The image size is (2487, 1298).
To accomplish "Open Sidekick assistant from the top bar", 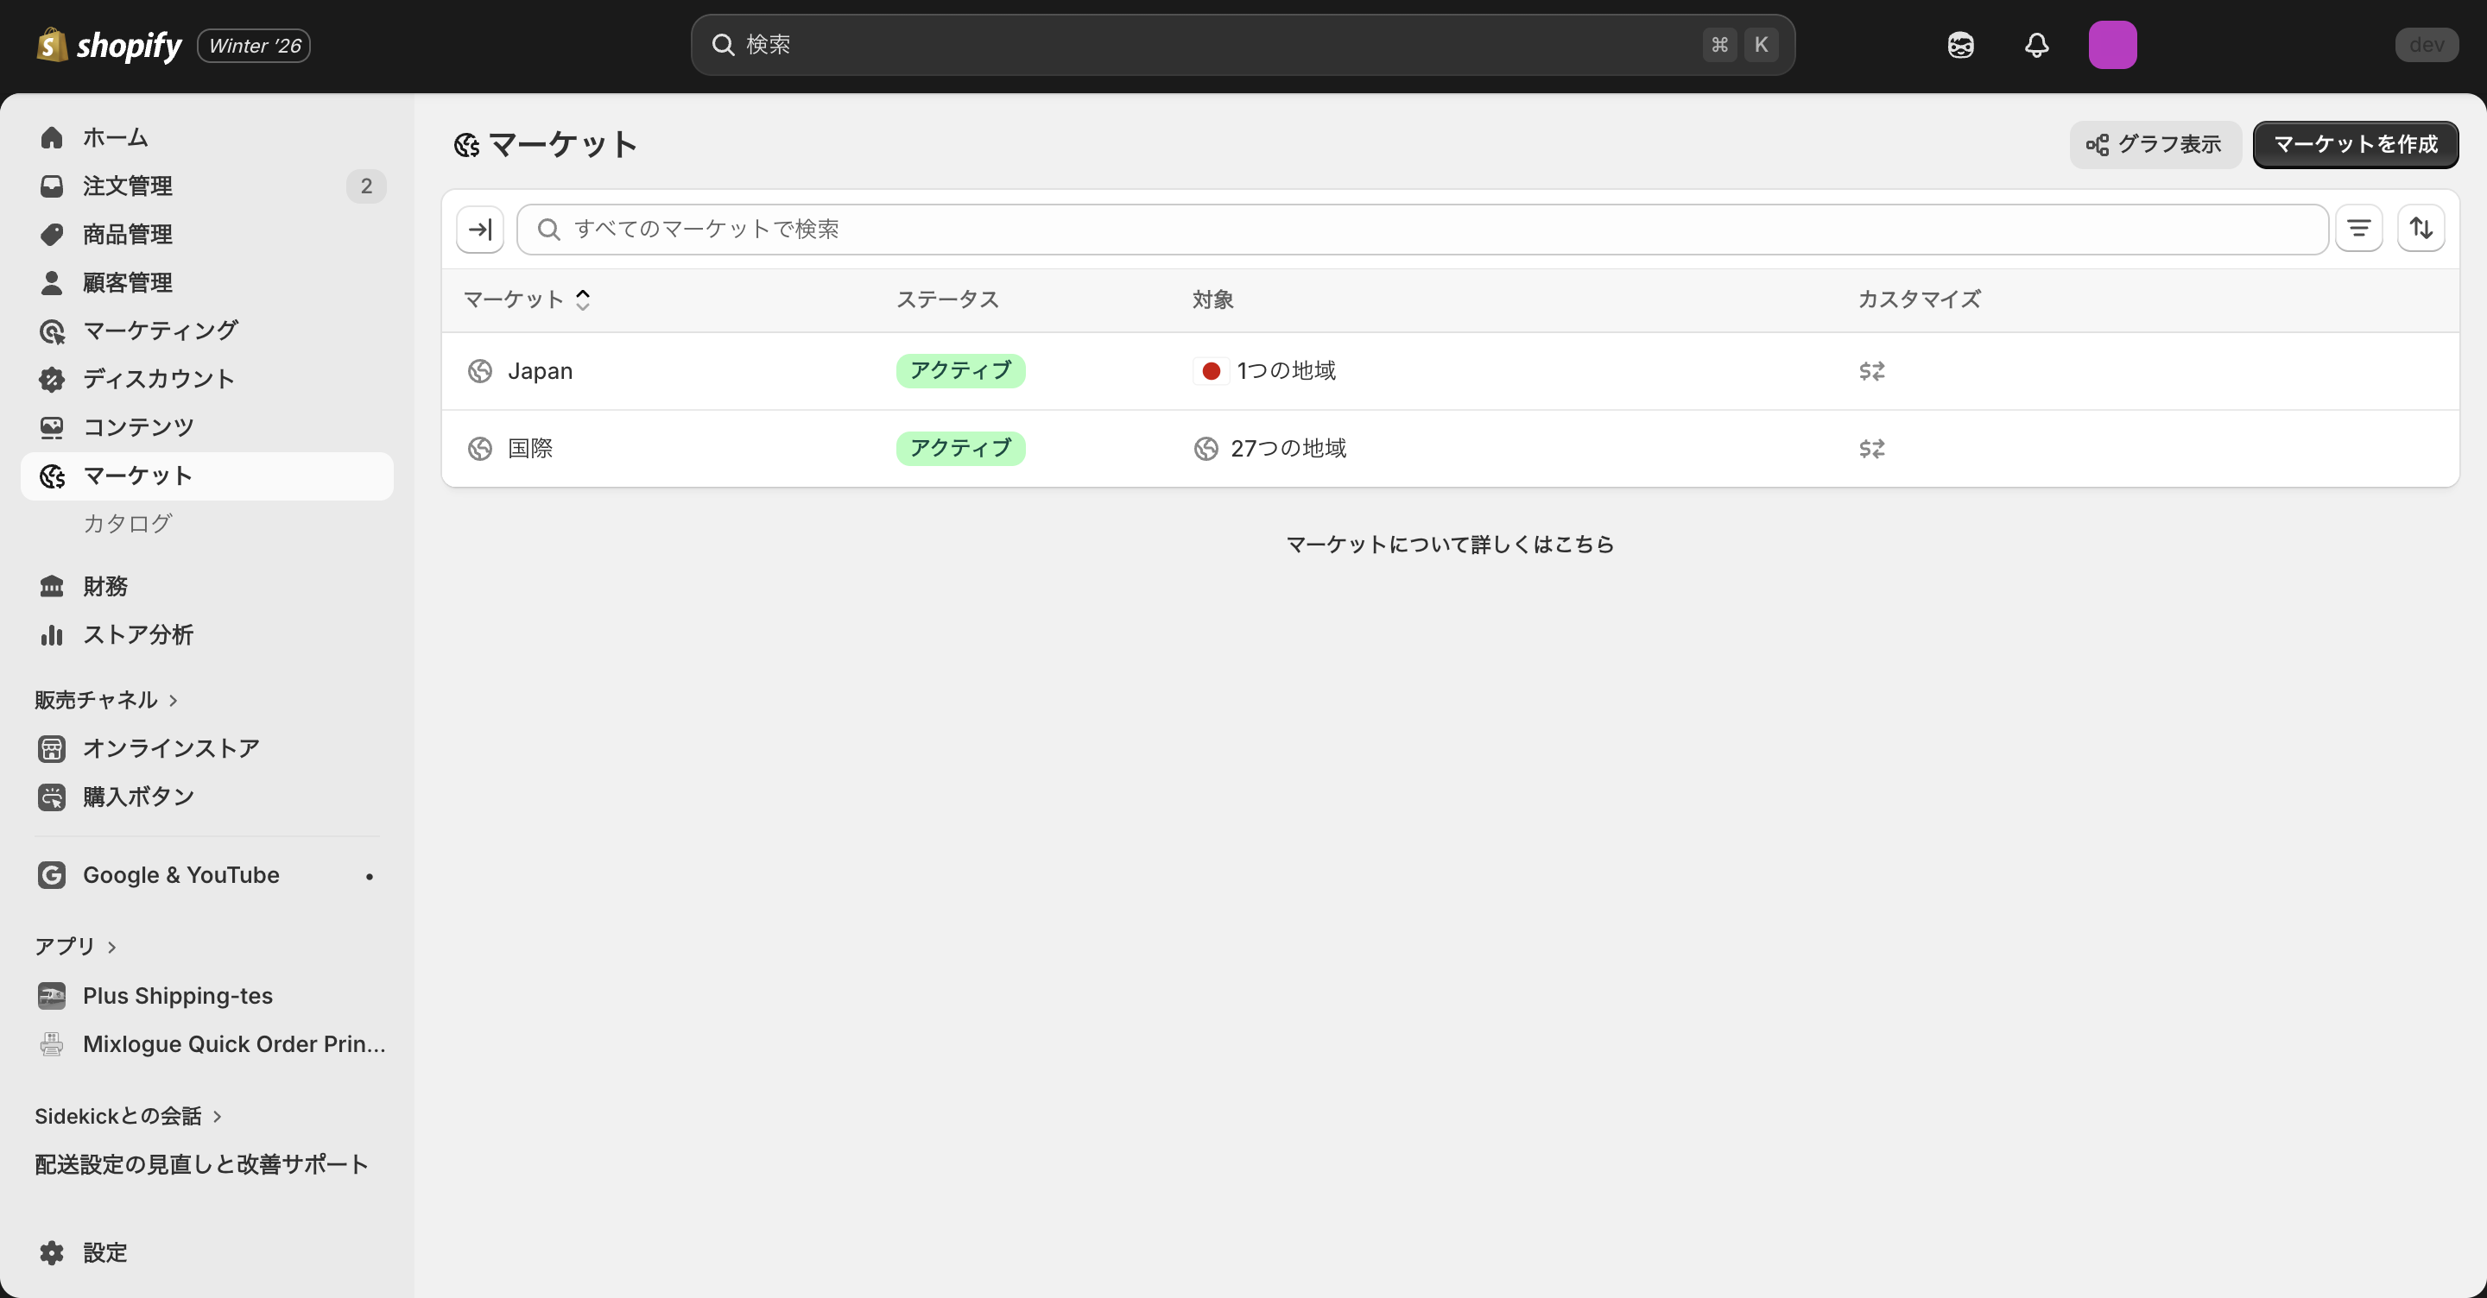I will pyautogui.click(x=1960, y=44).
